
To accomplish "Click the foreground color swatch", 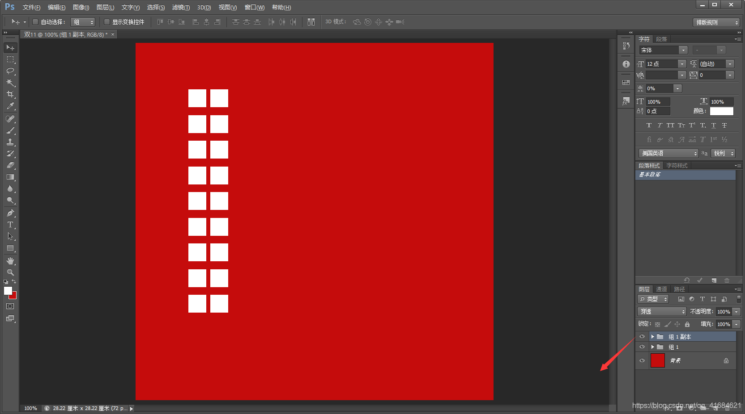I will [x=8, y=291].
